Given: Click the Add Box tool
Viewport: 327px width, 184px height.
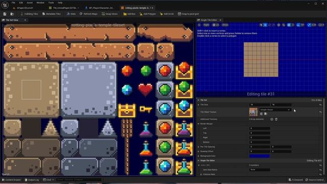Looking at the screenshot, I should [129, 14].
